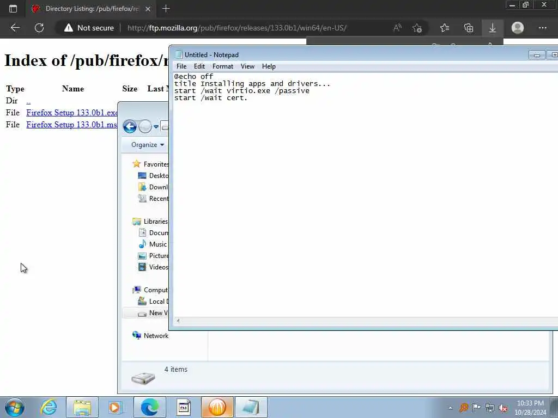The width and height of the screenshot is (558, 418).
Task: Select Computer in Explorer sidebar
Action: pos(150,290)
